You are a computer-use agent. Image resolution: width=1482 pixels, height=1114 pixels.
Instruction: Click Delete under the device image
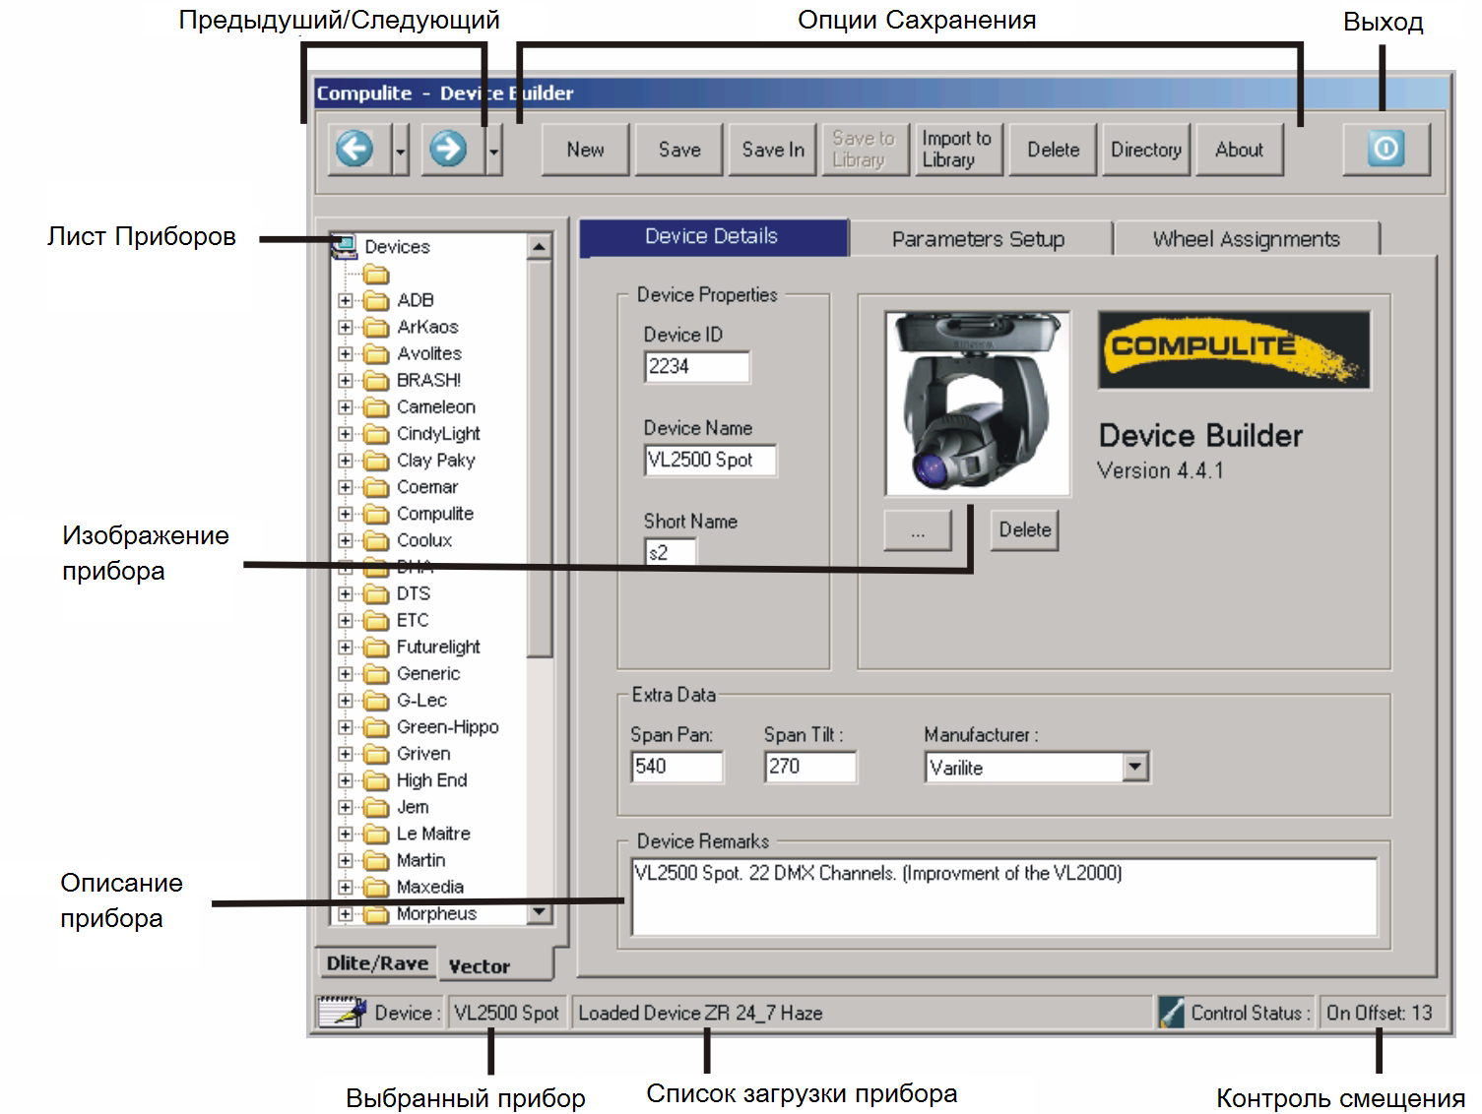[1025, 530]
